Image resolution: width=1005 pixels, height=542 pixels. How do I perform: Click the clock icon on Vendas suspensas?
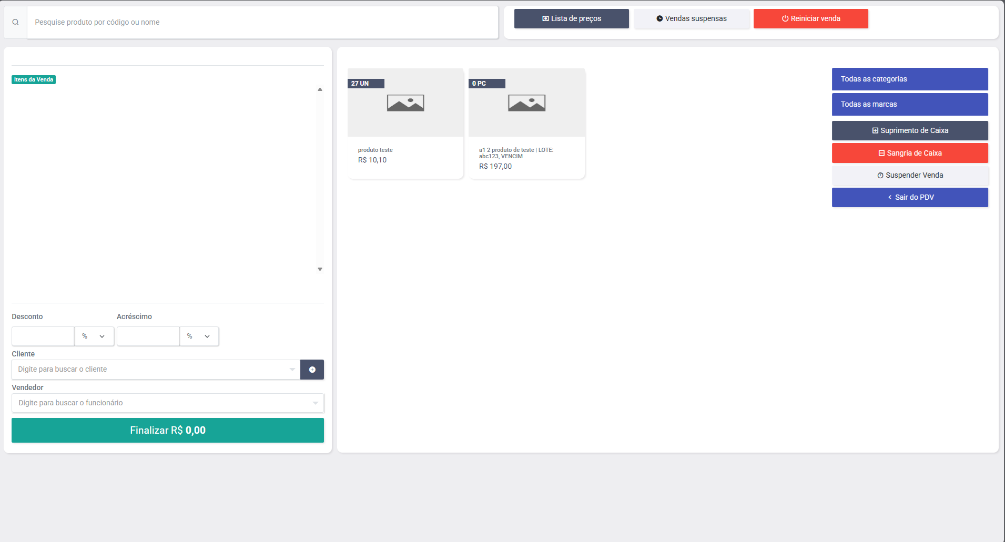point(660,18)
